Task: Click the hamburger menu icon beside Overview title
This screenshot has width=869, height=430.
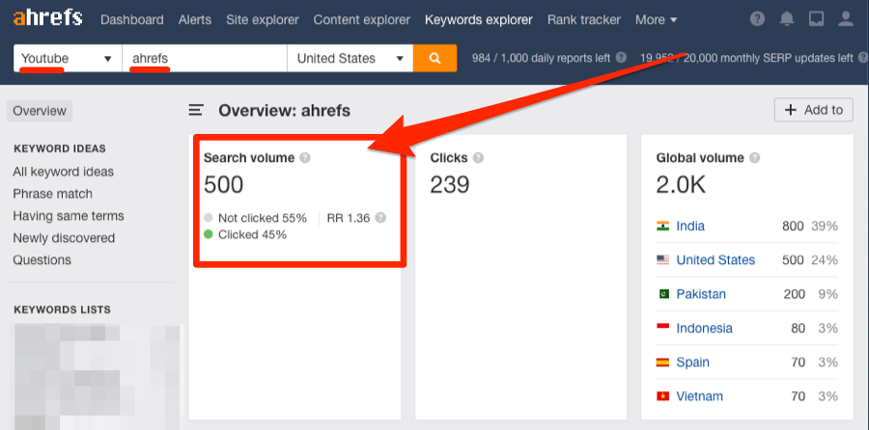Action: (196, 110)
